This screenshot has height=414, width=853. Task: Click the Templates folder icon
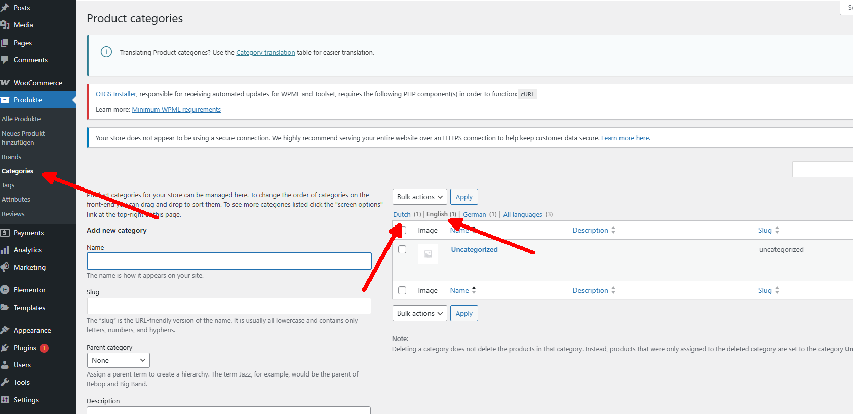click(5, 308)
